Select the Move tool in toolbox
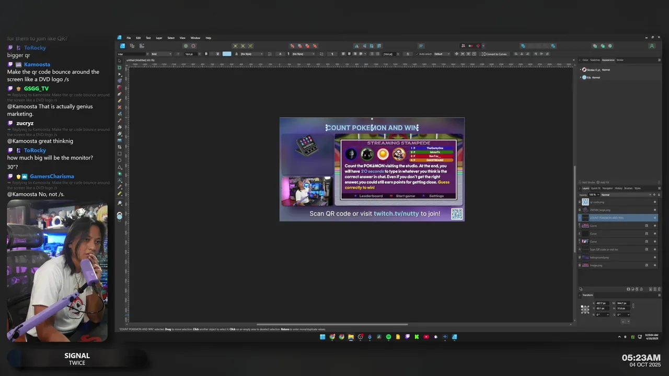The width and height of the screenshot is (669, 376). 120,61
